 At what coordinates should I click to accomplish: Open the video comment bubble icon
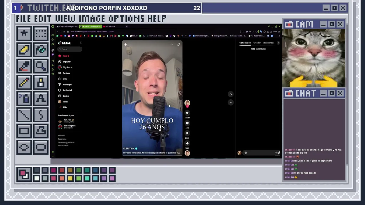pyautogui.click(x=187, y=123)
